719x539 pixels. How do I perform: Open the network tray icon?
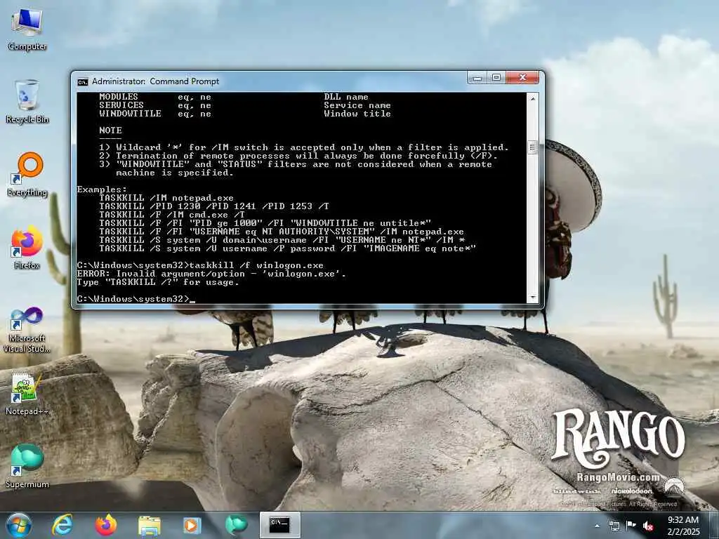[x=614, y=526]
